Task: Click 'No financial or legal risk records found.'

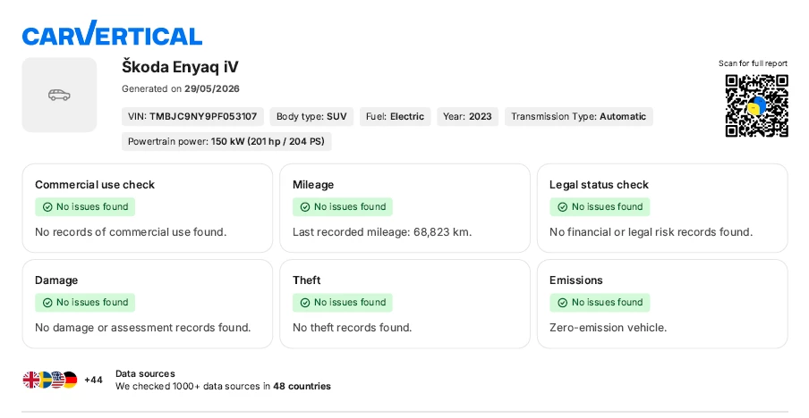Action: click(x=651, y=232)
